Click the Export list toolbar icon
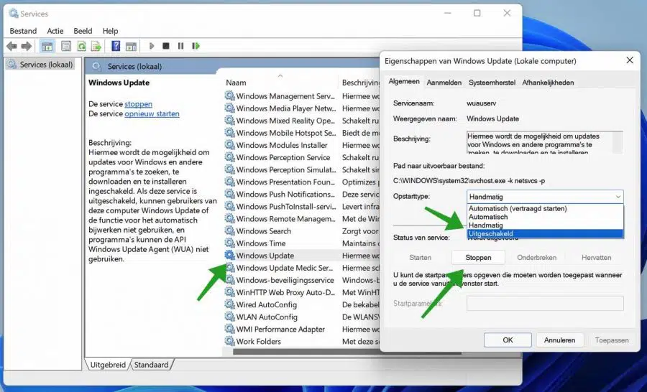This screenshot has height=392, width=647. pyautogui.click(x=96, y=46)
